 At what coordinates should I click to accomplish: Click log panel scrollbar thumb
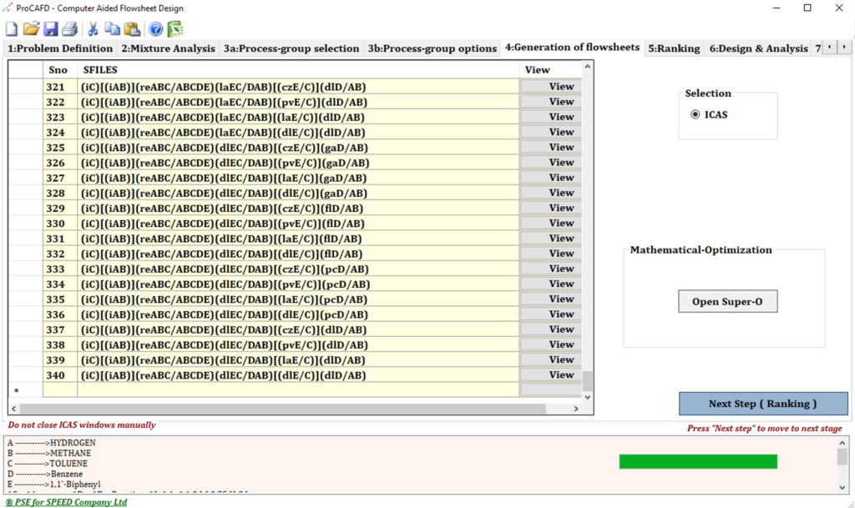pos(842,457)
